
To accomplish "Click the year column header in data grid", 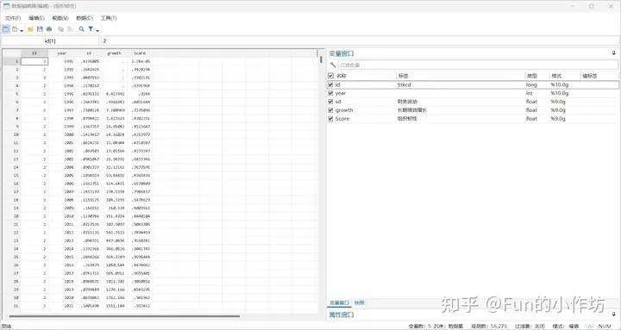I will coord(61,53).
